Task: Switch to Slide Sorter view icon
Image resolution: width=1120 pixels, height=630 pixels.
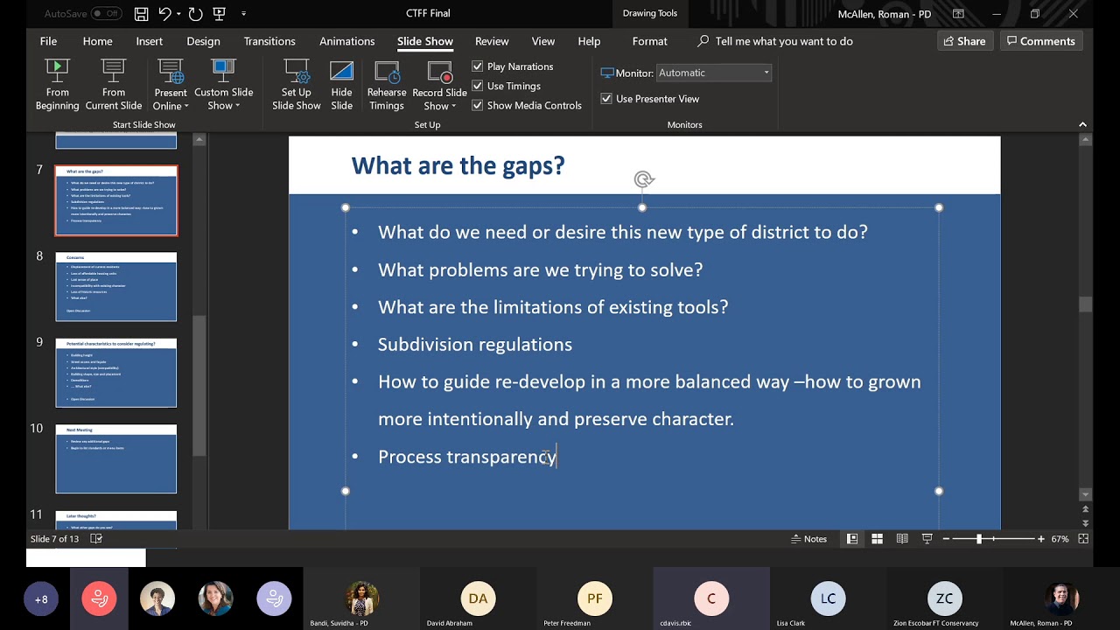Action: [x=877, y=539]
